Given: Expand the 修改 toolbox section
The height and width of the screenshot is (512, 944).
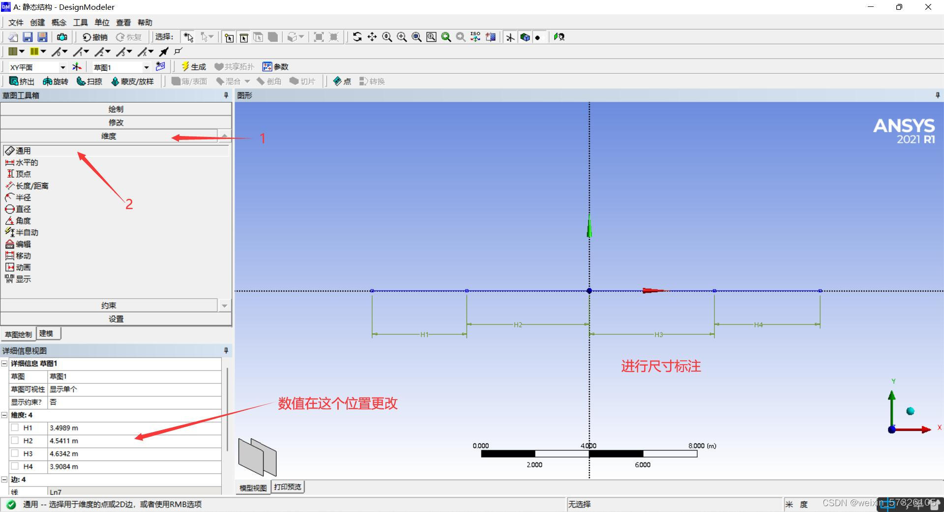Looking at the screenshot, I should click(x=116, y=122).
